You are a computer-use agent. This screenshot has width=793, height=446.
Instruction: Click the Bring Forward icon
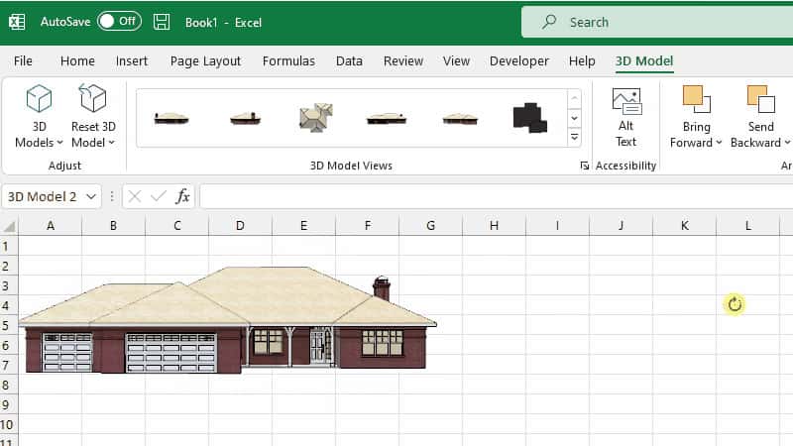point(696,98)
